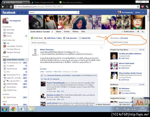
Task: Switch to How often do you feed tab
Action: pyautogui.click(x=72, y=2)
